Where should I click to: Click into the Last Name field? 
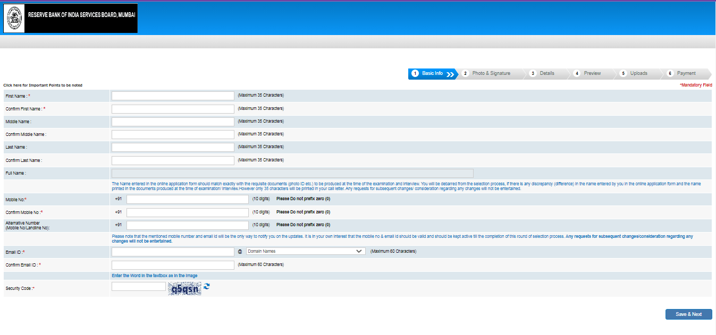pos(173,147)
